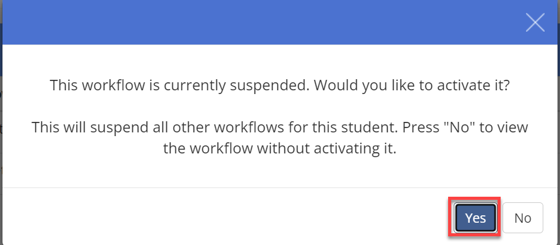Click the blue dialog header bar
560x245 pixels.
point(280,22)
